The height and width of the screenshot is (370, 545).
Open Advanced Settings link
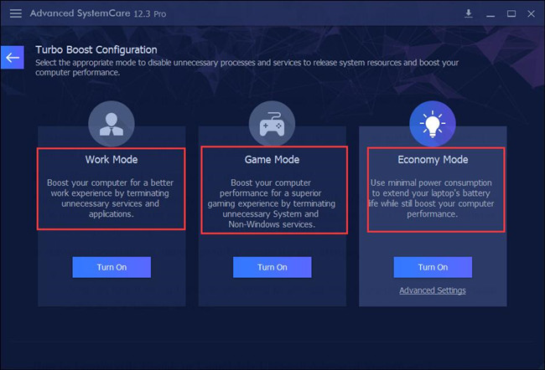(433, 290)
